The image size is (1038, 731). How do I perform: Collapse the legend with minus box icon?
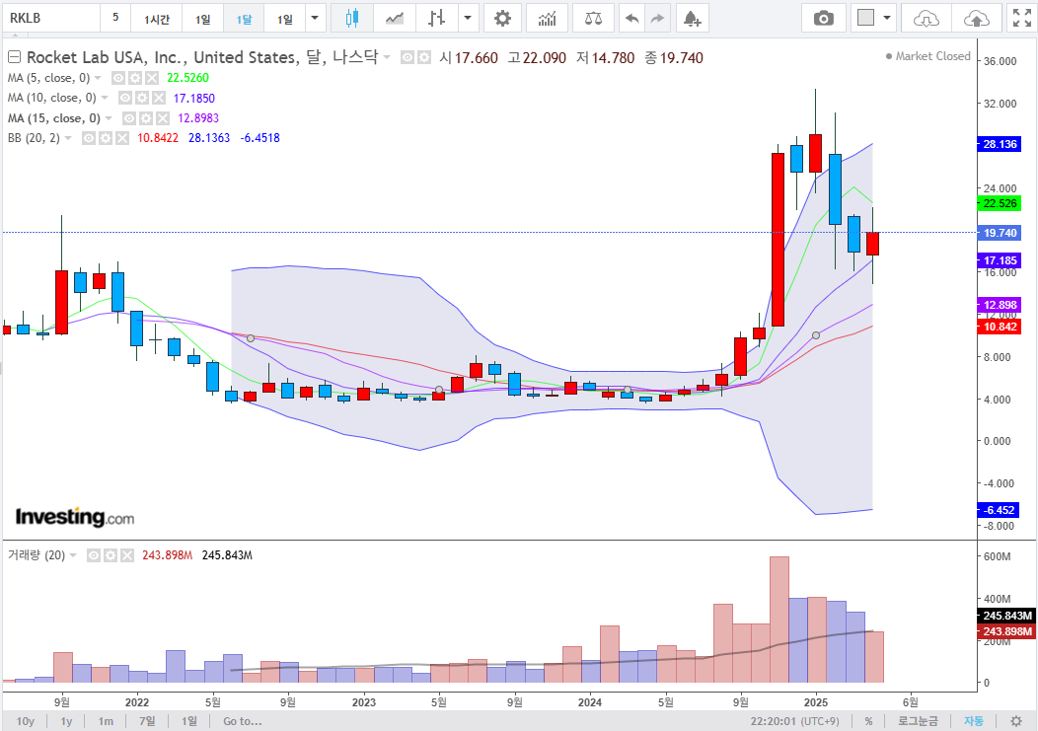pyautogui.click(x=14, y=57)
